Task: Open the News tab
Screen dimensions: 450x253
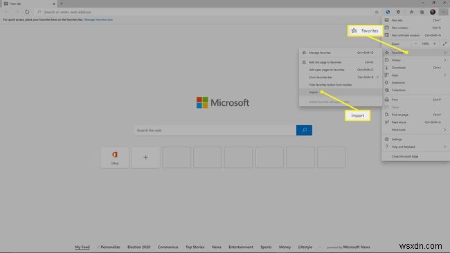Action: click(217, 247)
